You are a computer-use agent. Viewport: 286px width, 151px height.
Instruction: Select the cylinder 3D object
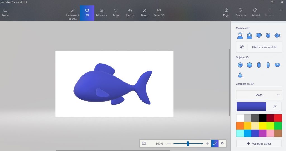coord(259,65)
